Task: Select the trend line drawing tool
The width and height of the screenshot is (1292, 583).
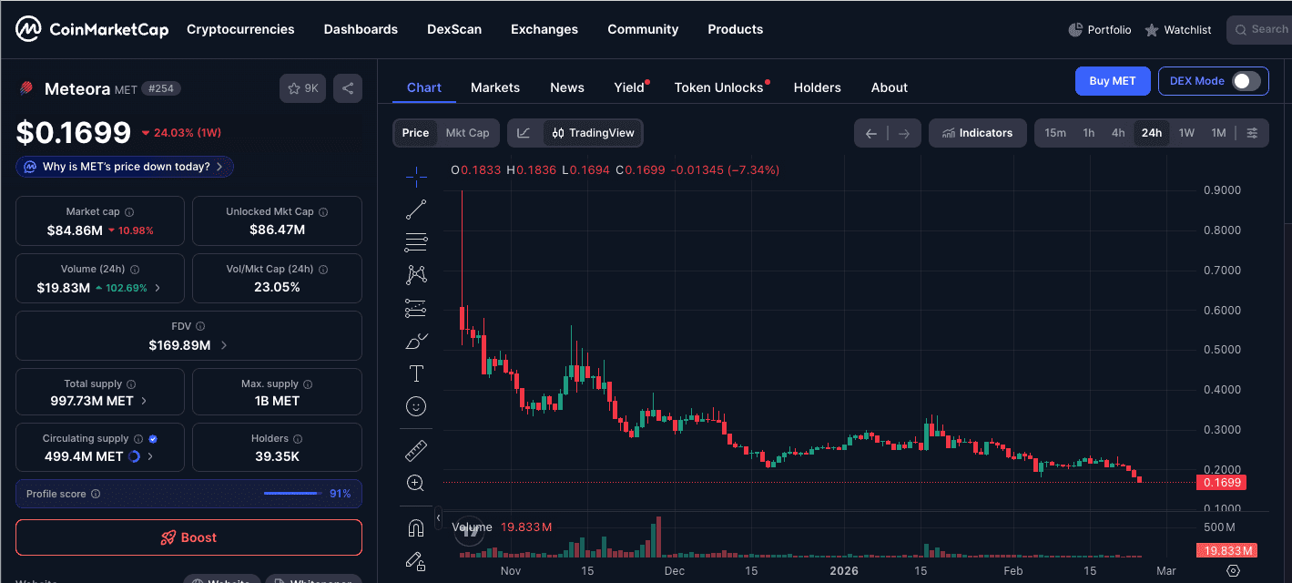Action: 416,210
